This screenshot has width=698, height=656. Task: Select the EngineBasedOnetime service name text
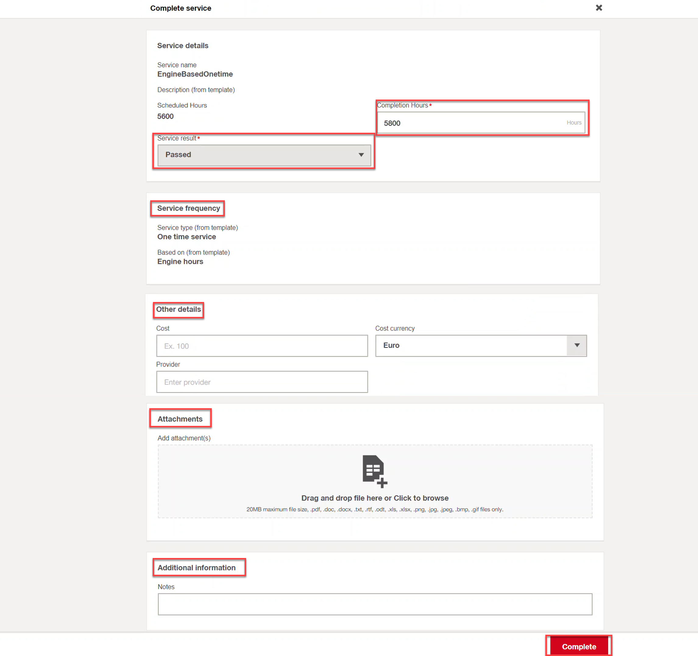coord(195,74)
